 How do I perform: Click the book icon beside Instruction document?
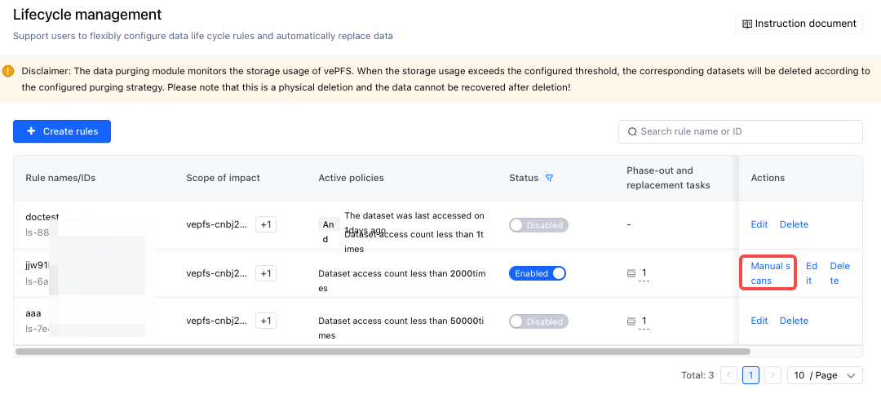tap(747, 24)
